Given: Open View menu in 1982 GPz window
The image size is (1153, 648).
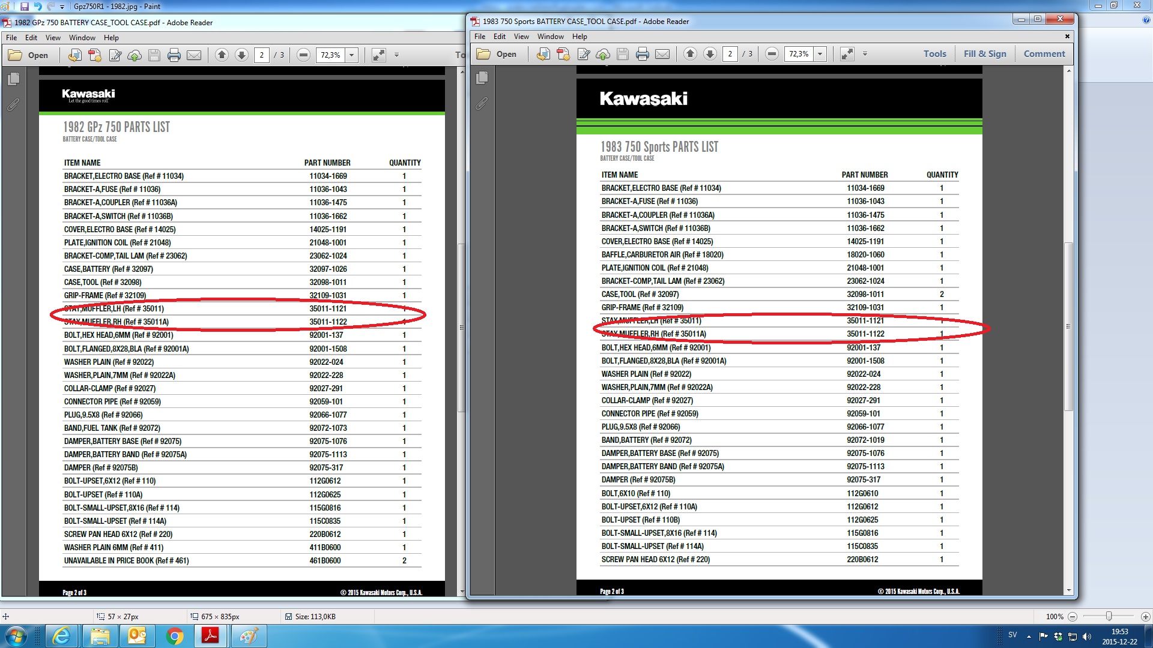Looking at the screenshot, I should [x=53, y=37].
